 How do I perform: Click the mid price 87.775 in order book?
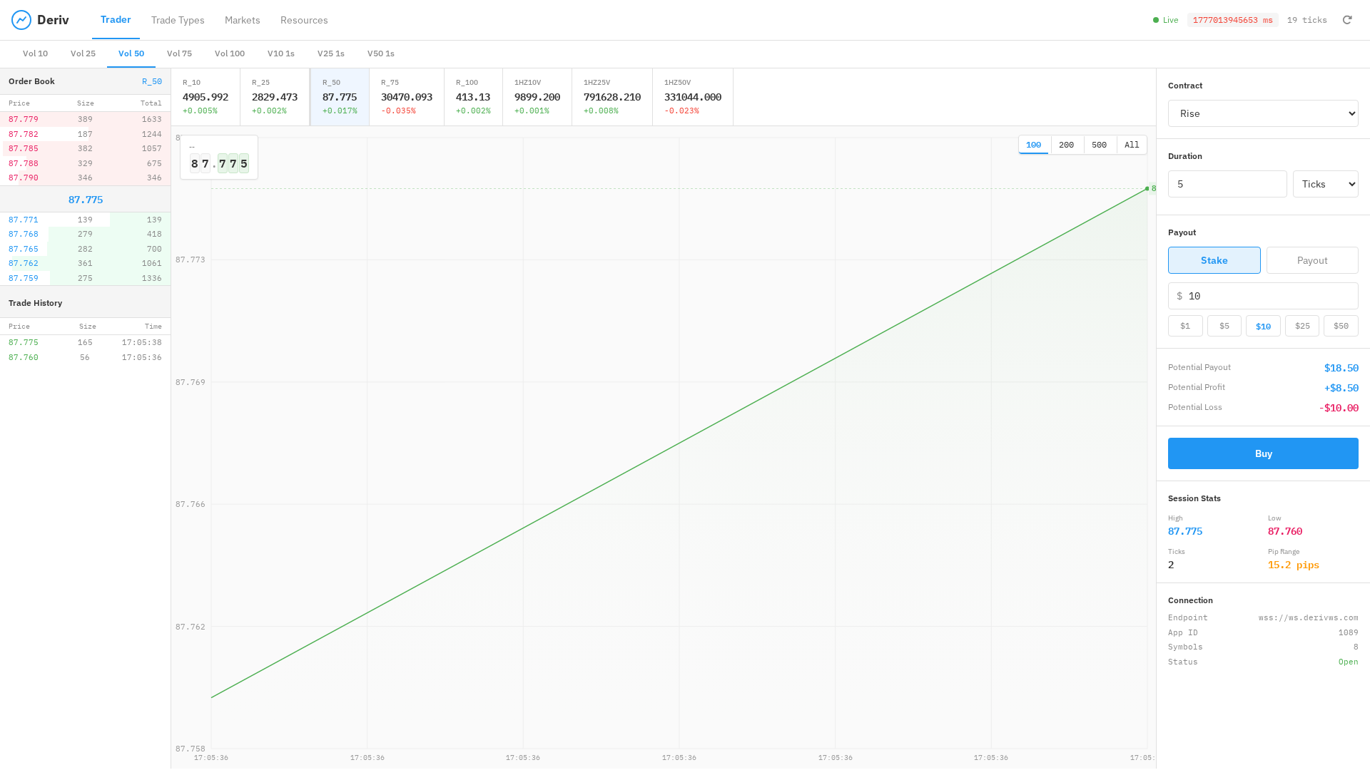click(86, 200)
